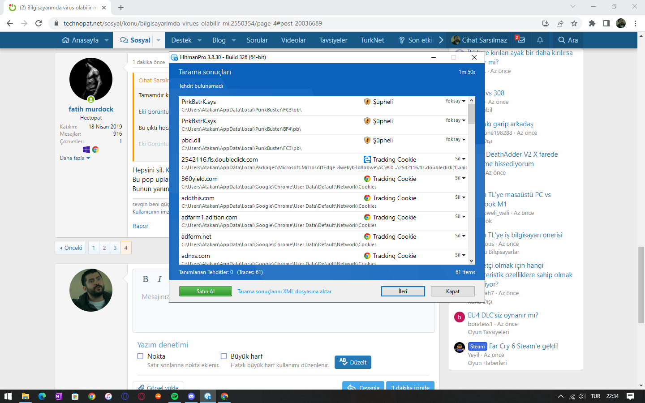Open Sil dropdown for 360yield.com
Image resolution: width=645 pixels, height=403 pixels.
tap(460, 178)
